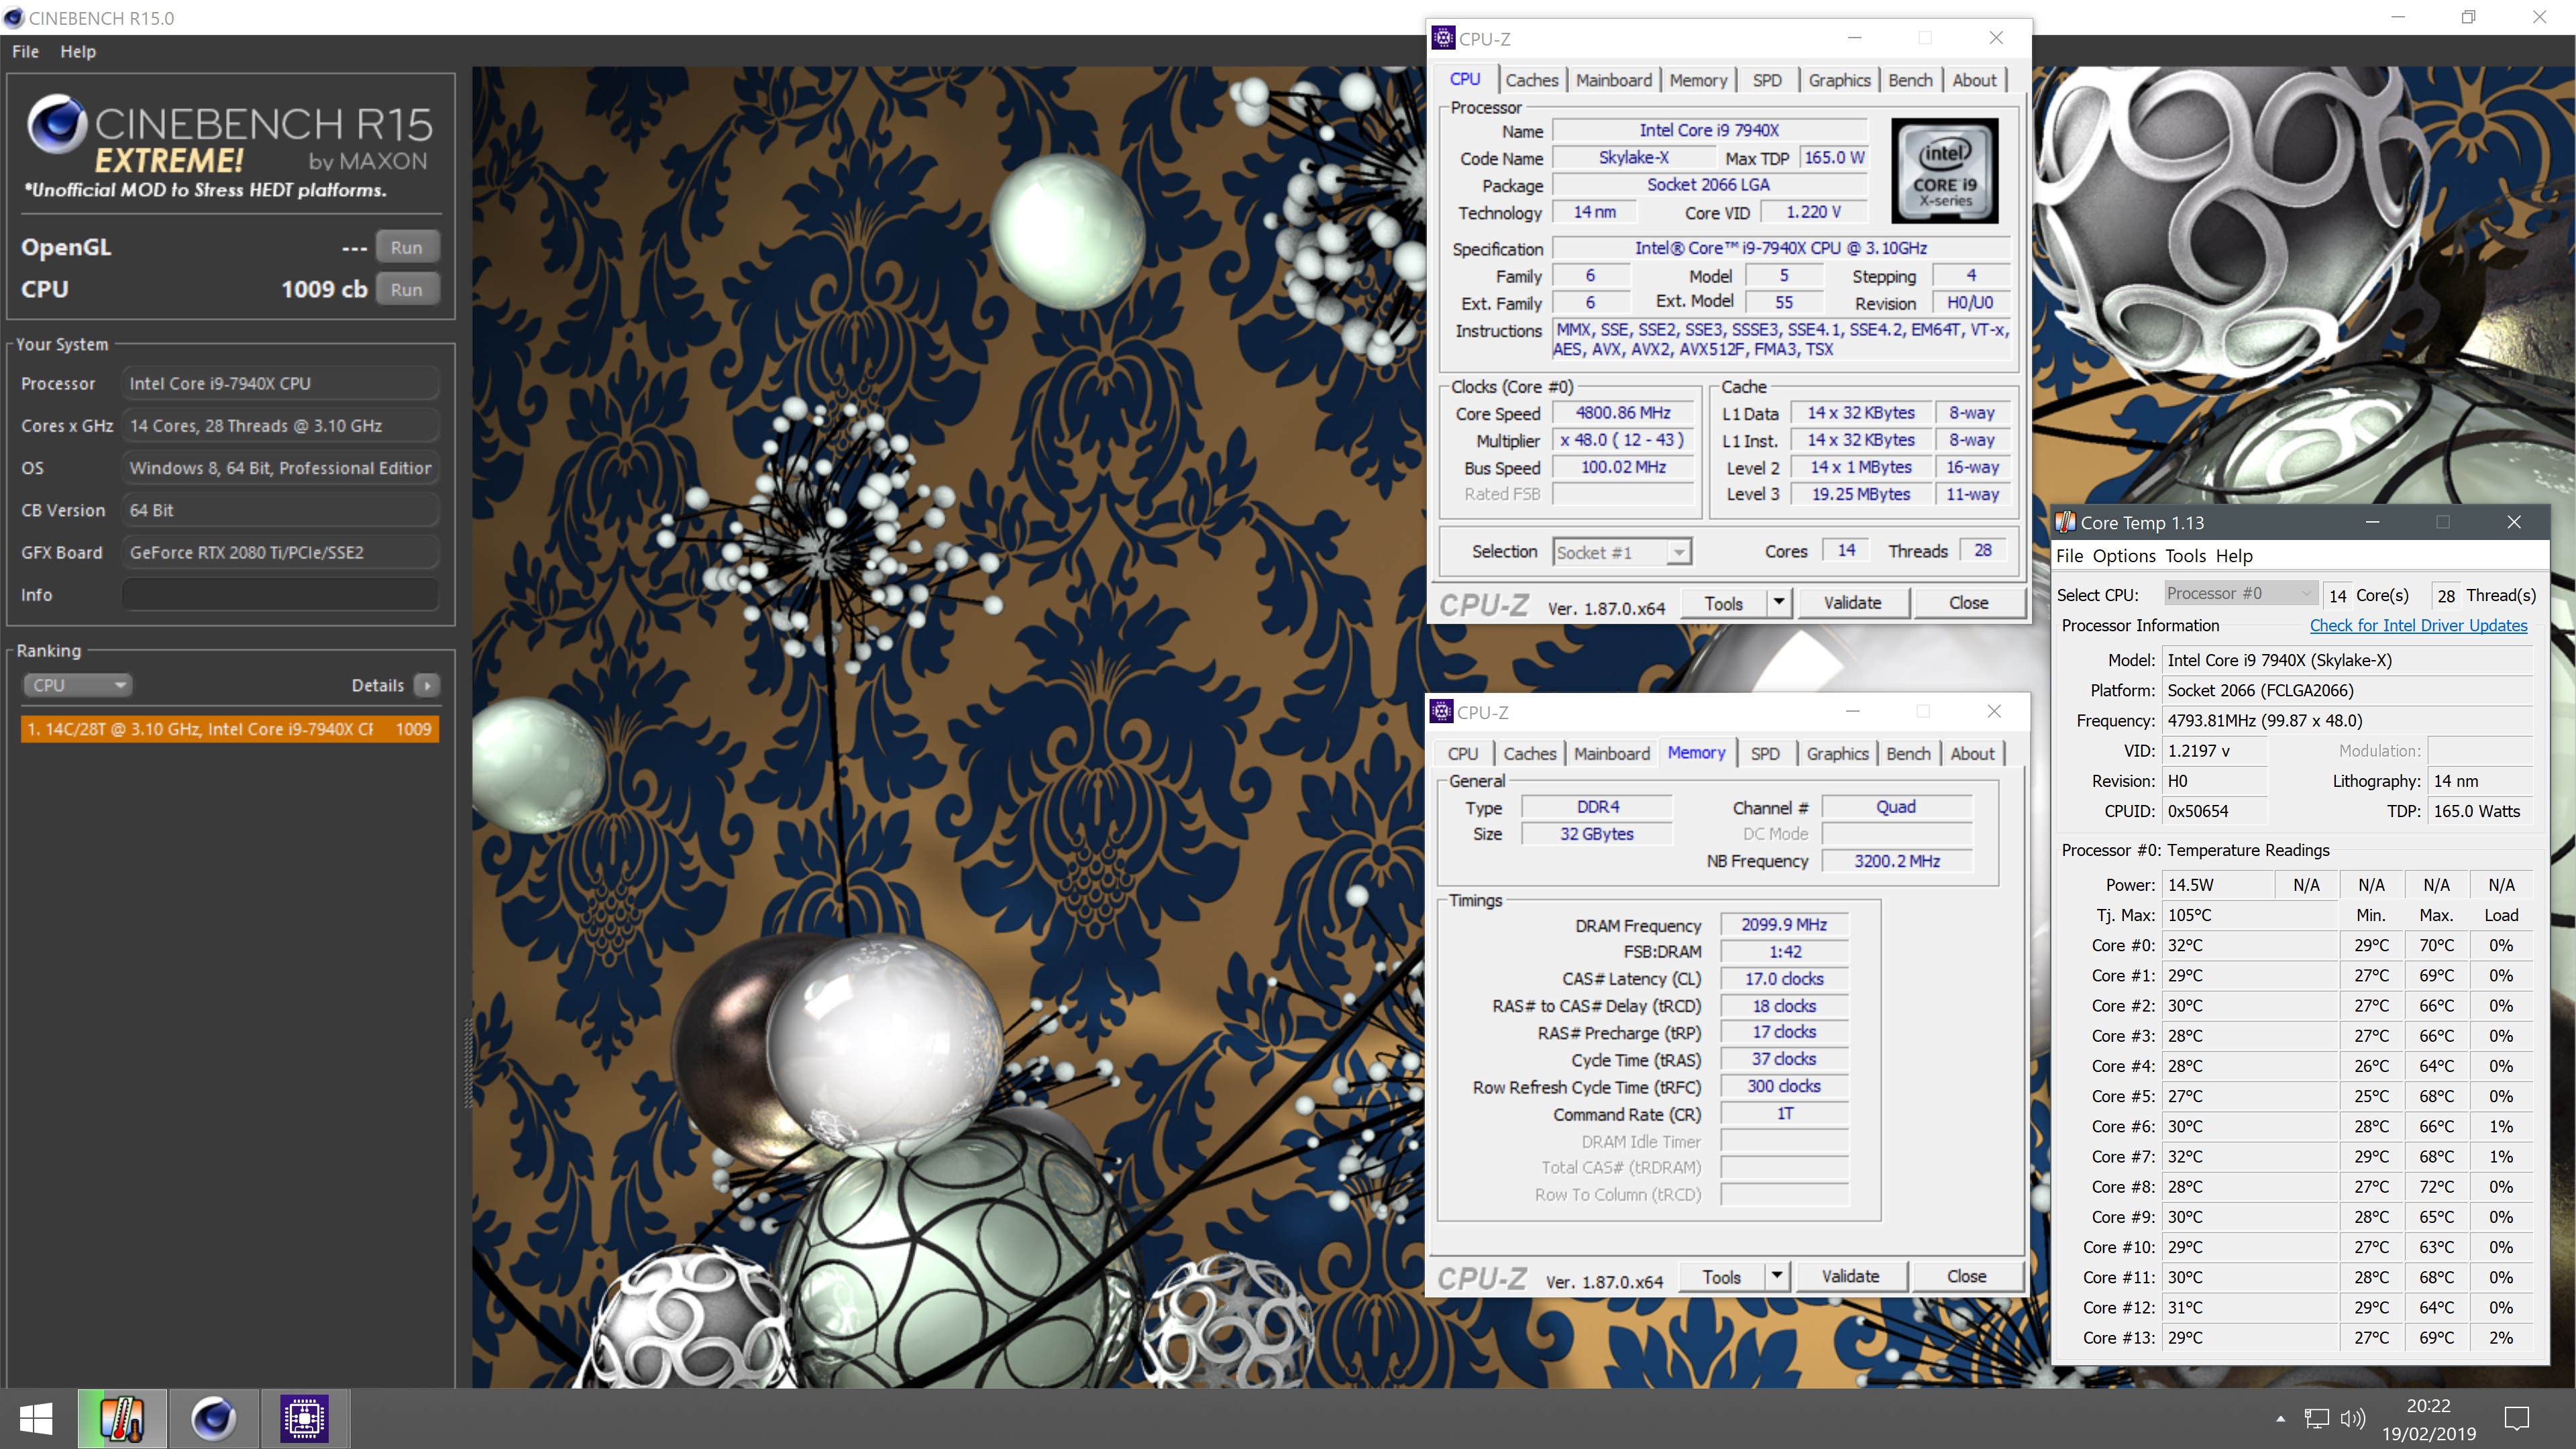Switch to SPD tab in lower CPU-Z

(x=1765, y=754)
